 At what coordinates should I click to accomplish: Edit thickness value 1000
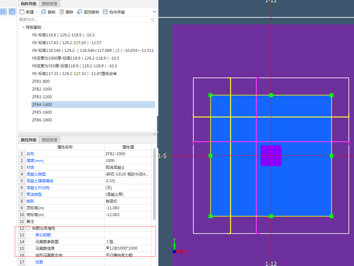pos(128,160)
